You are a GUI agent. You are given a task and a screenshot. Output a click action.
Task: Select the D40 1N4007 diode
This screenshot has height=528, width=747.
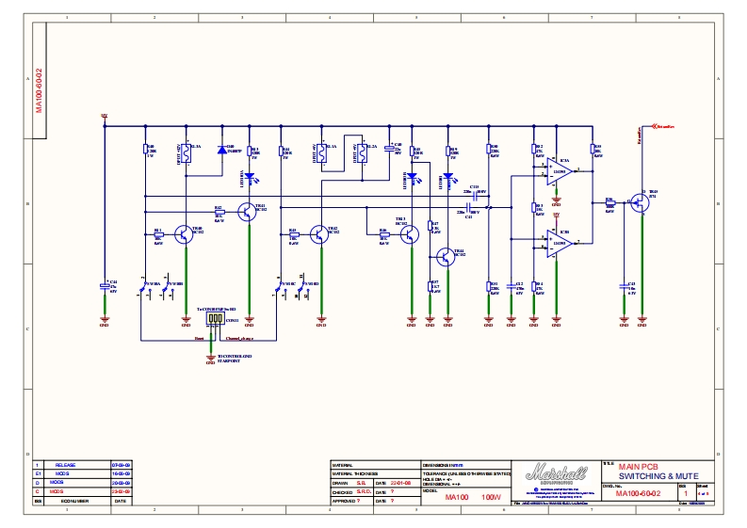point(223,150)
